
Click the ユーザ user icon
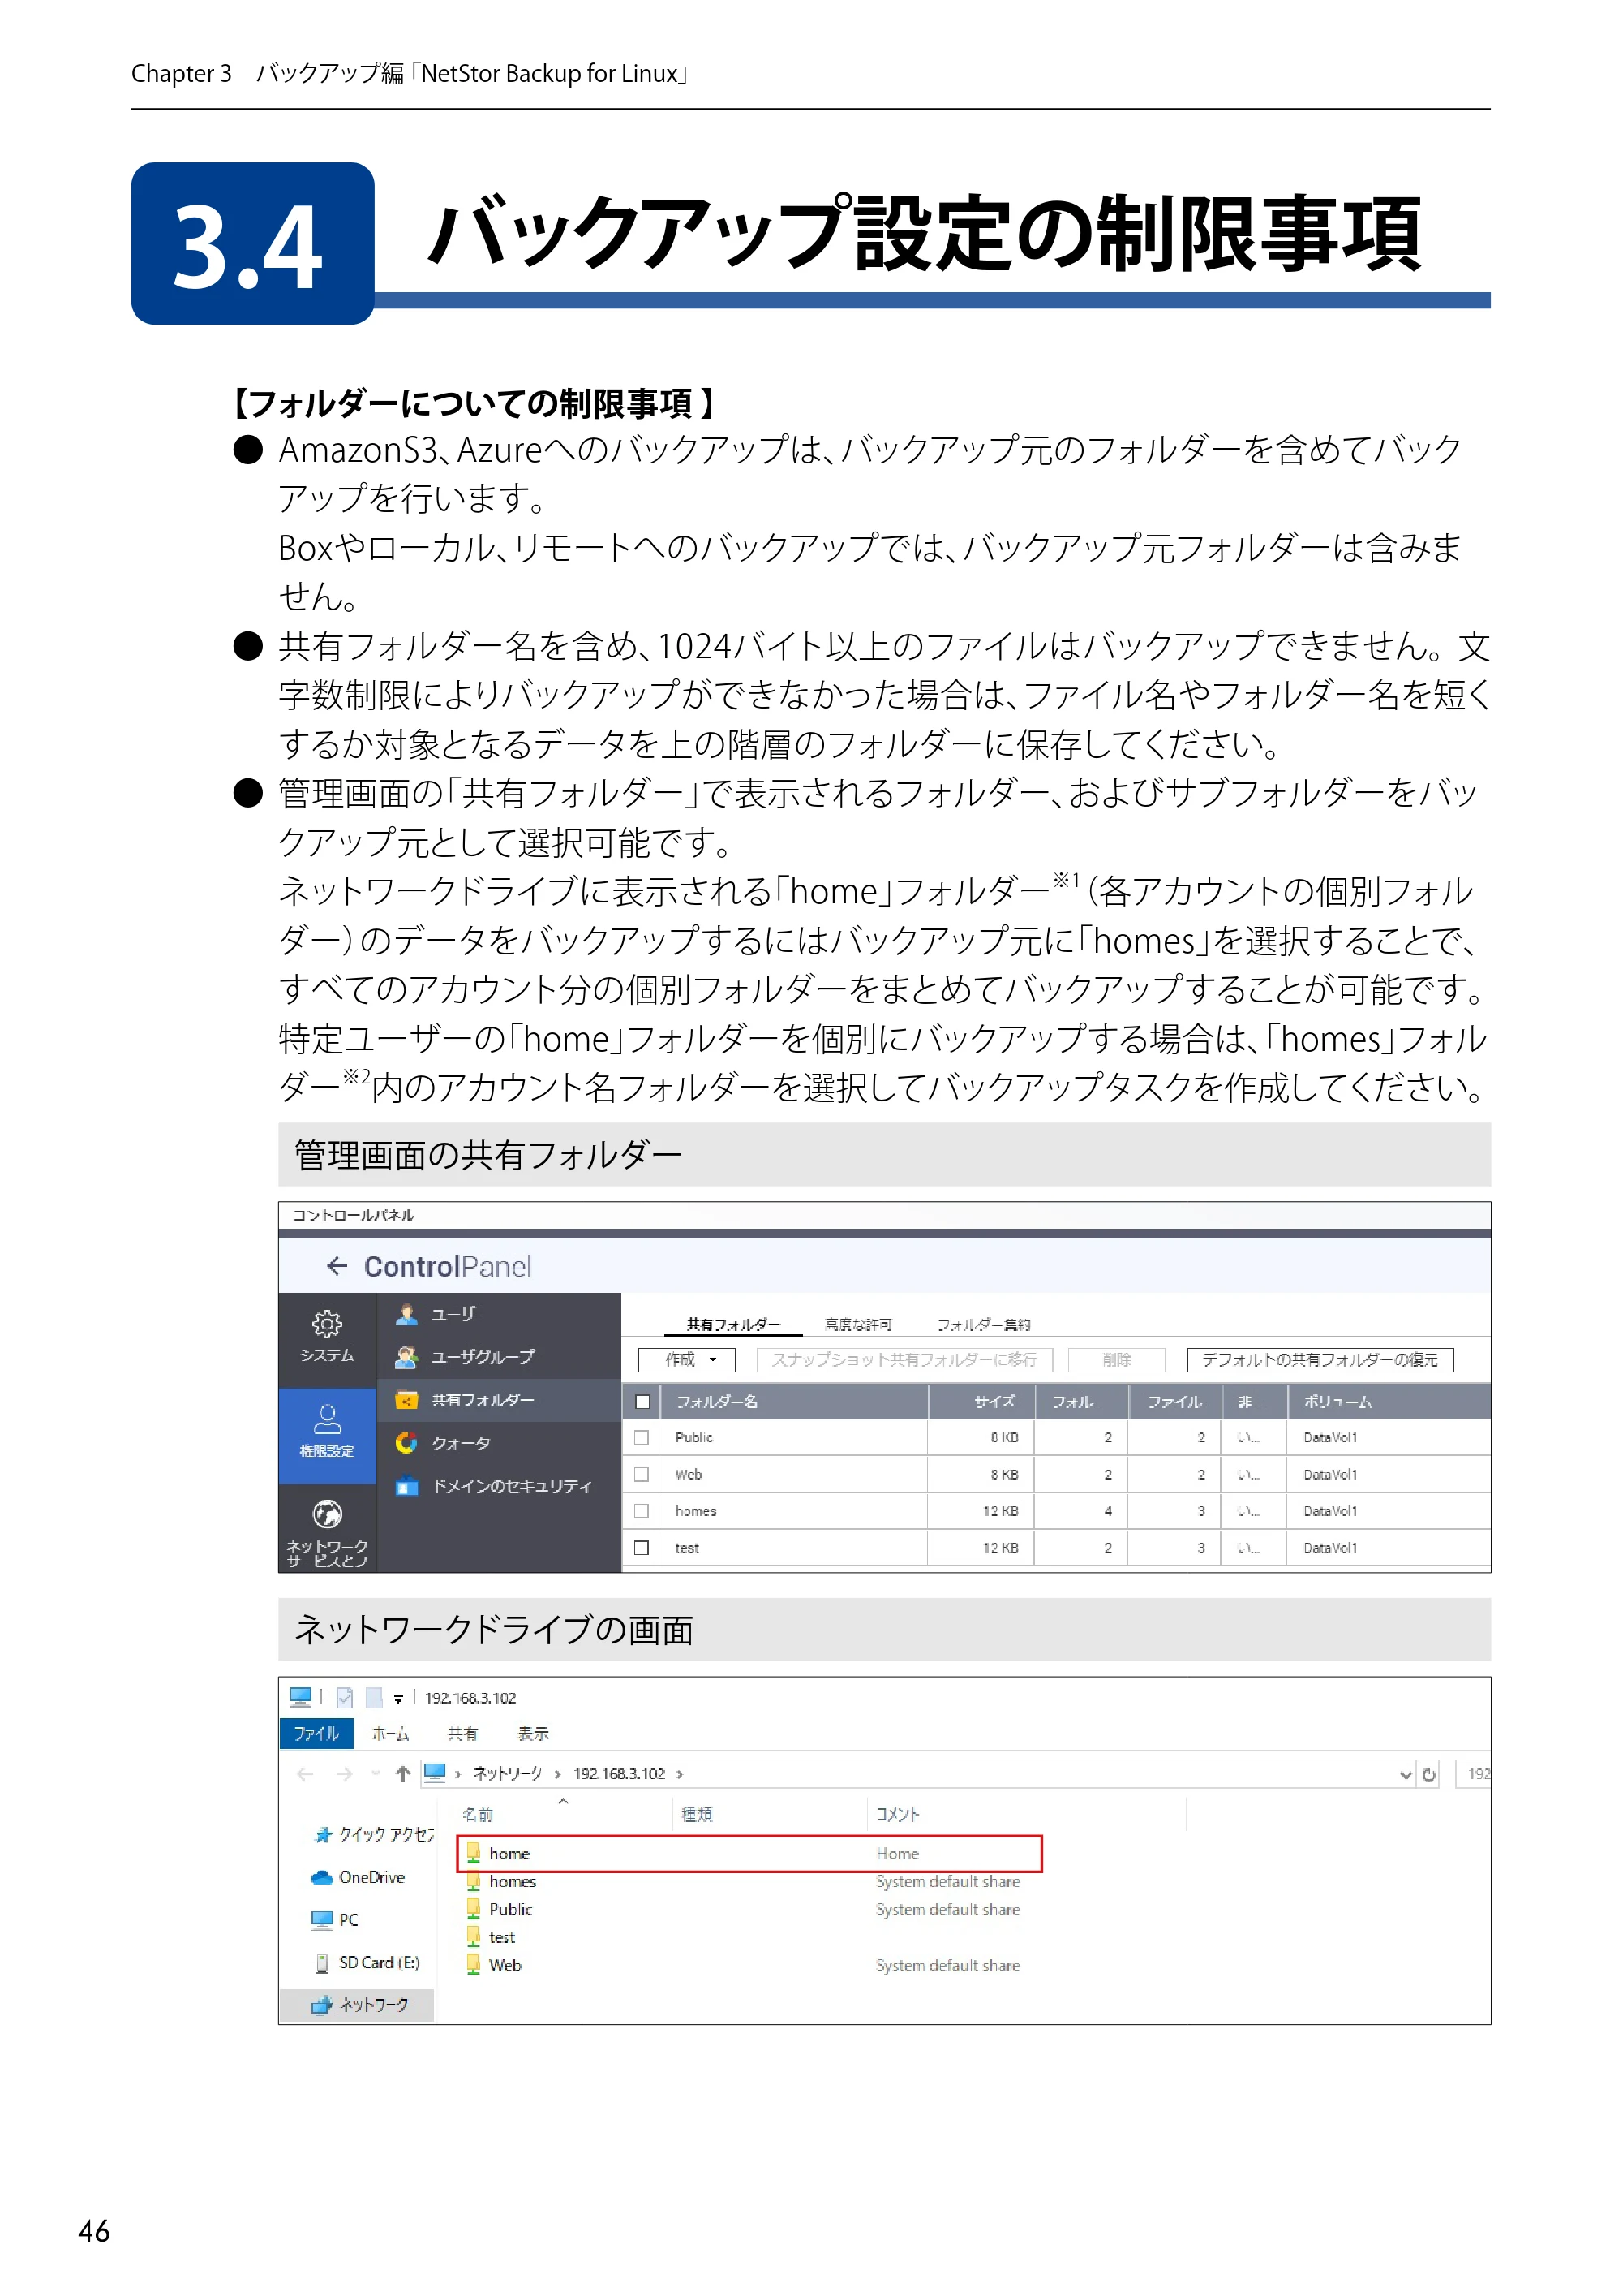coord(406,1314)
